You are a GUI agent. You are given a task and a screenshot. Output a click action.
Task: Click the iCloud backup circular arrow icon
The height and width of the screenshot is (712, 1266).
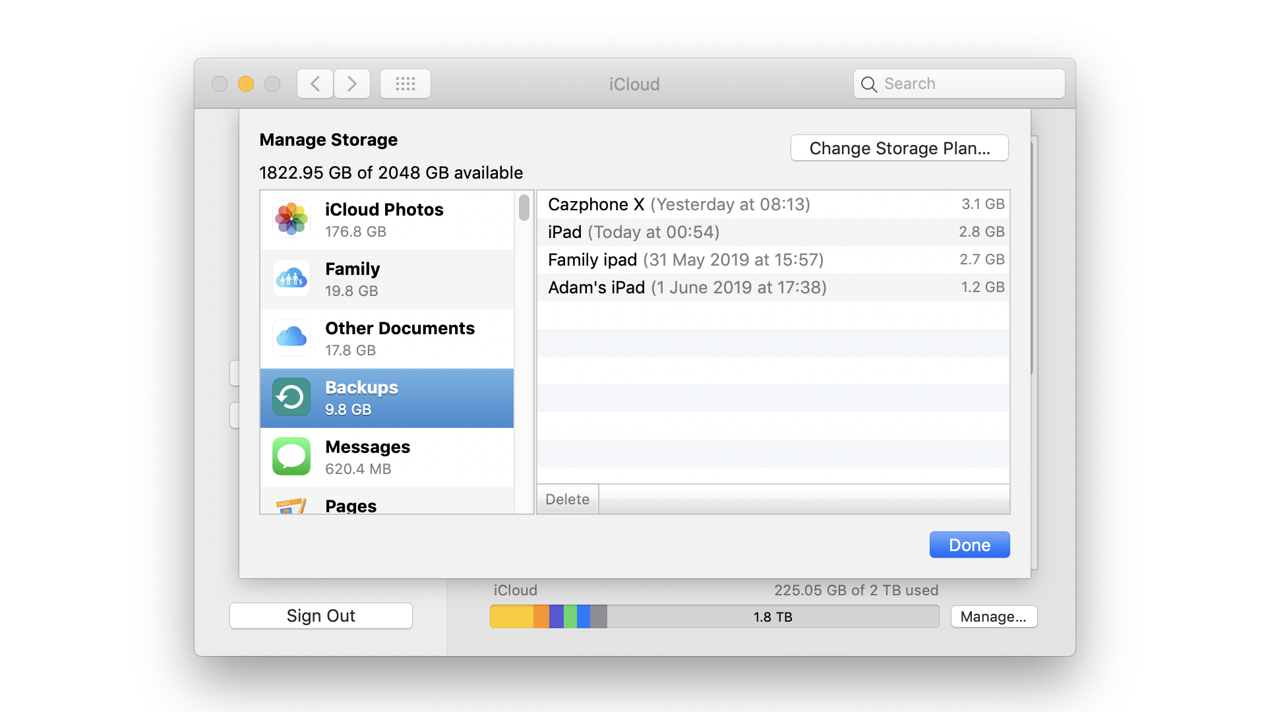point(290,398)
